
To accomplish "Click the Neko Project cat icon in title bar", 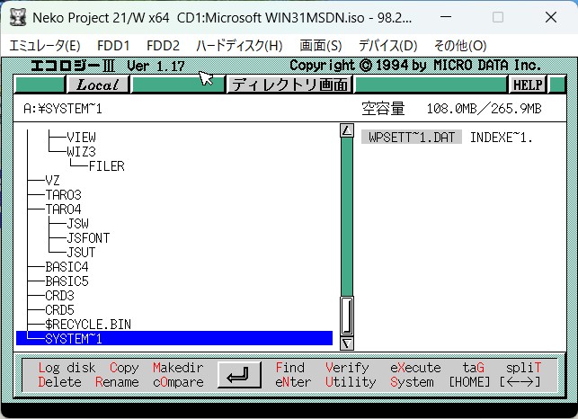I will pos(16,18).
